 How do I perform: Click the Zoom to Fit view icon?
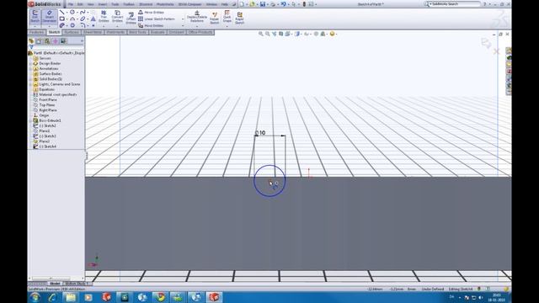261,34
